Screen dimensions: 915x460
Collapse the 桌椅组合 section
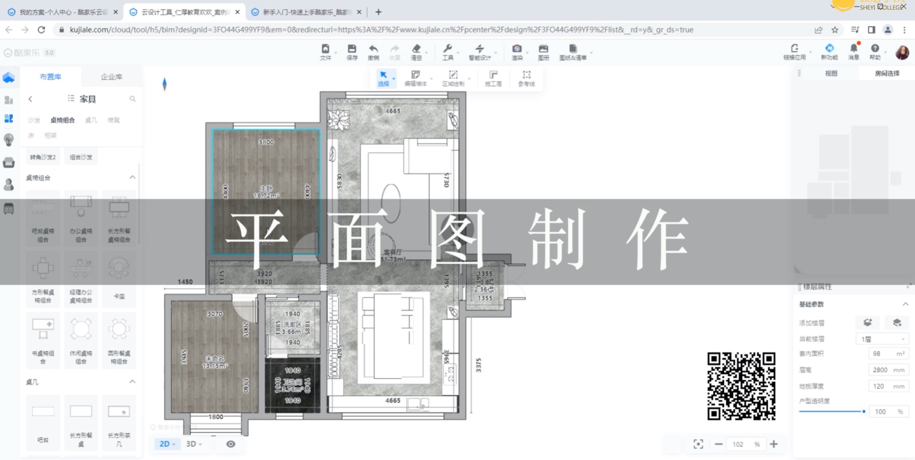pyautogui.click(x=133, y=177)
